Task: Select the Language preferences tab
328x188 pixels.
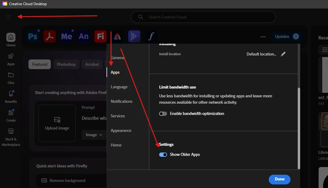Action: click(119, 87)
